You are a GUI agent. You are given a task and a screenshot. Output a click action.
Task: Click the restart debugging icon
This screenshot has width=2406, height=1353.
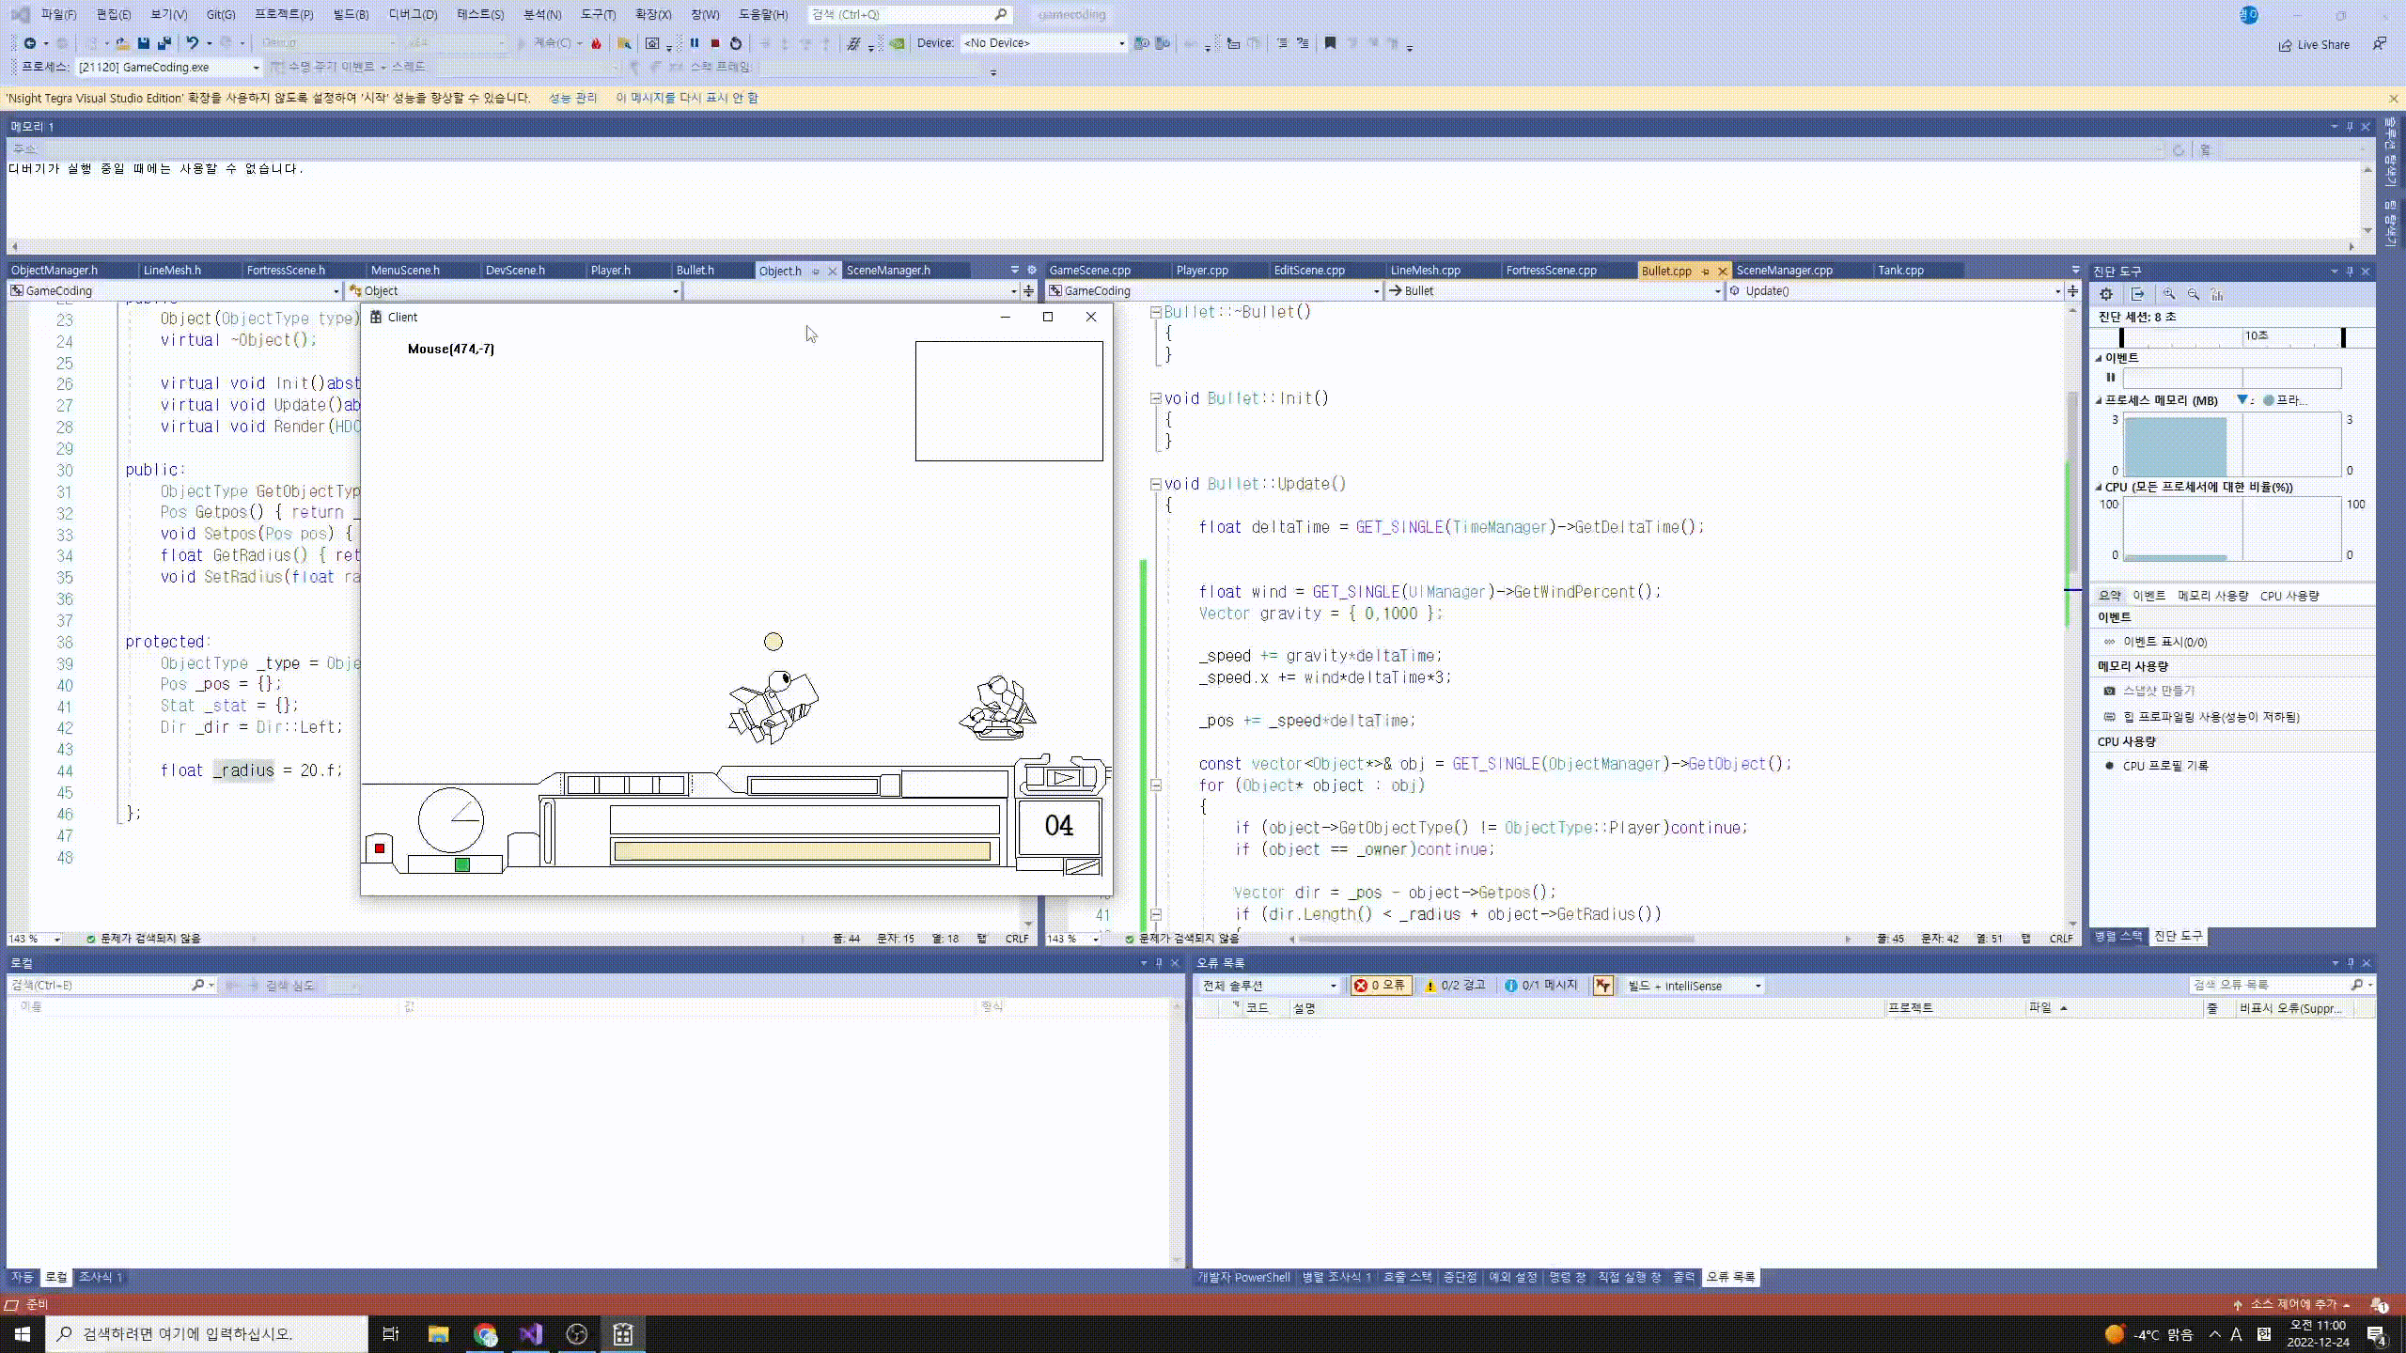pos(736,43)
